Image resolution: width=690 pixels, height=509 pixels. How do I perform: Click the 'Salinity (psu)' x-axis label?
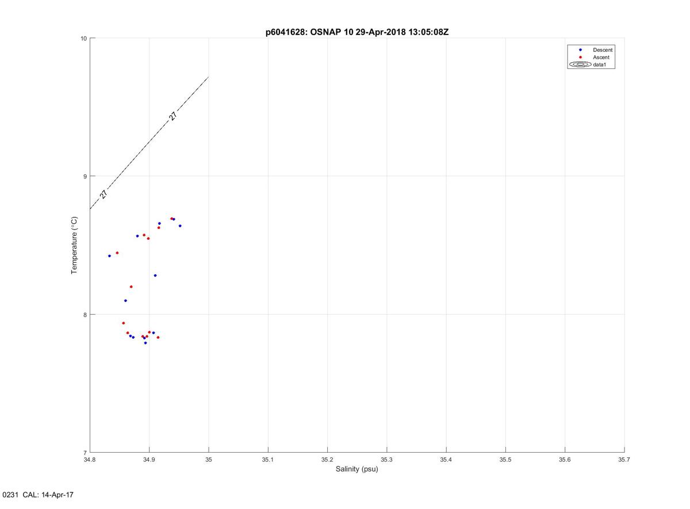pyautogui.click(x=356, y=469)
